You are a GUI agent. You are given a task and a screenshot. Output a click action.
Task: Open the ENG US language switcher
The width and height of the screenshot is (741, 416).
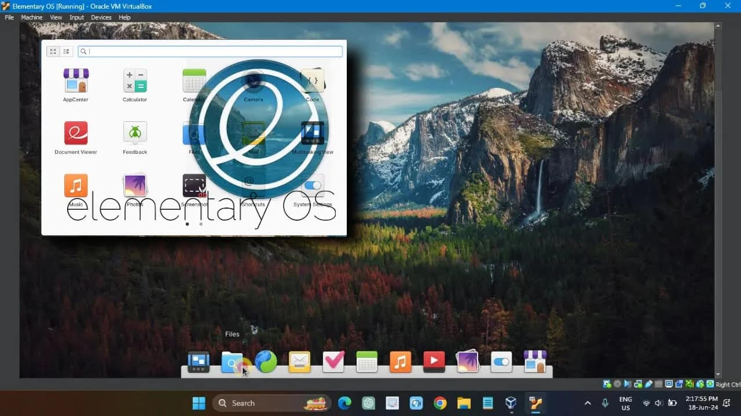tap(625, 403)
